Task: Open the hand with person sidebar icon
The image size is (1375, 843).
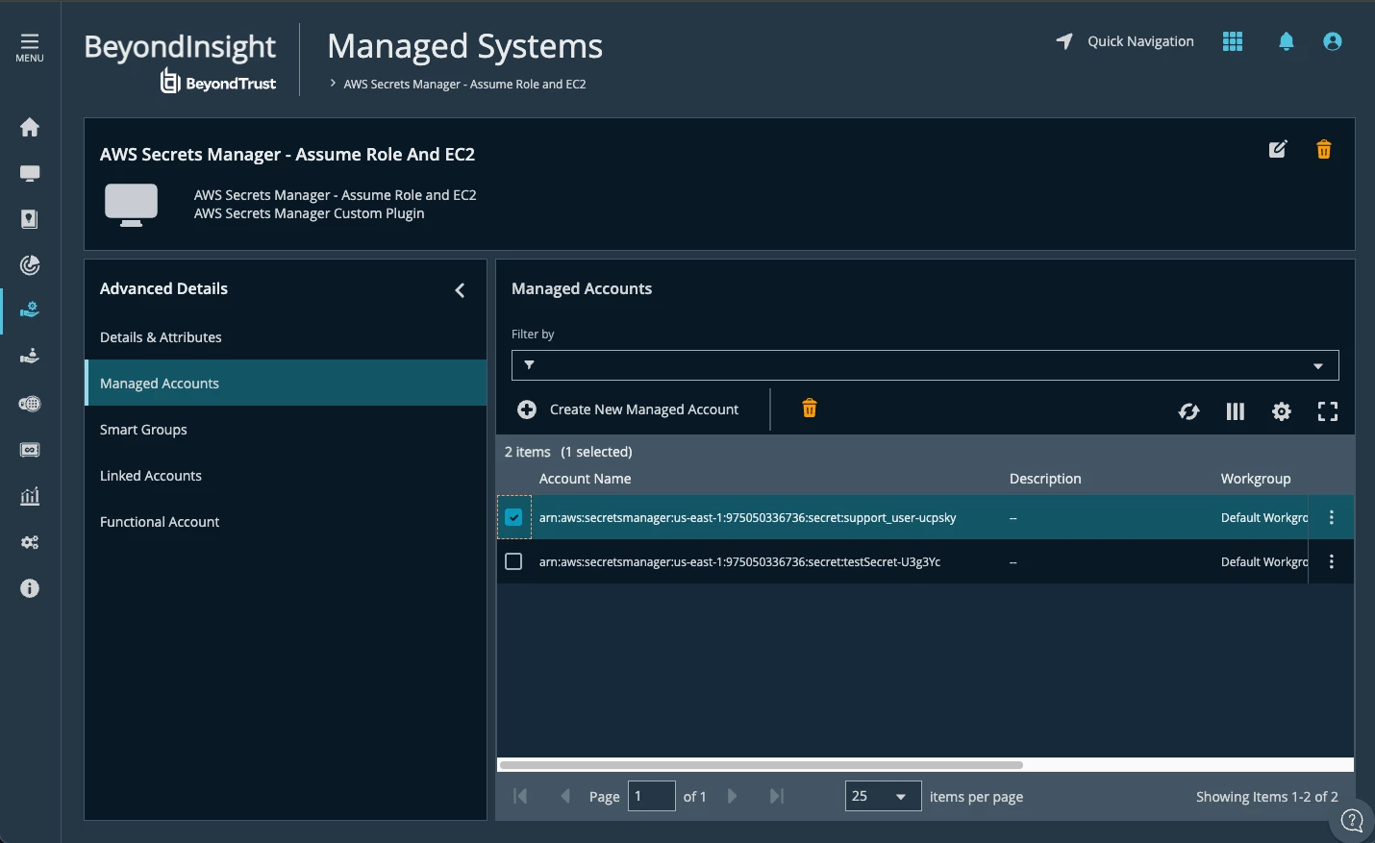Action: click(30, 356)
